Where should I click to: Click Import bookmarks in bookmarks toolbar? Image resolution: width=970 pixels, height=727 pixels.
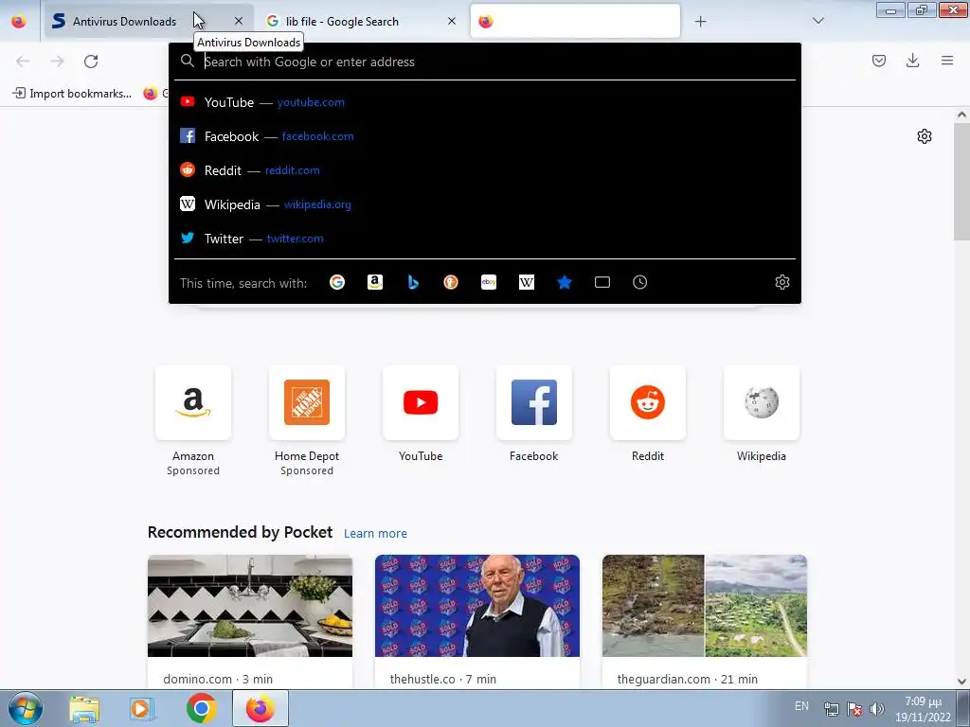(x=72, y=94)
